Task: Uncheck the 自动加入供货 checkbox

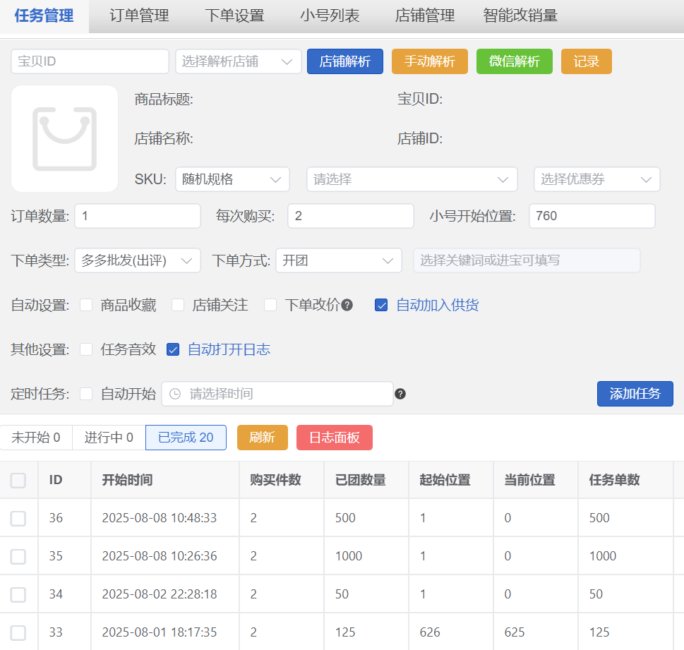Action: click(381, 305)
